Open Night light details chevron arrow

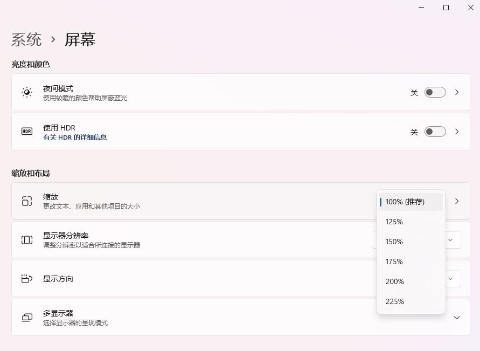tap(457, 92)
